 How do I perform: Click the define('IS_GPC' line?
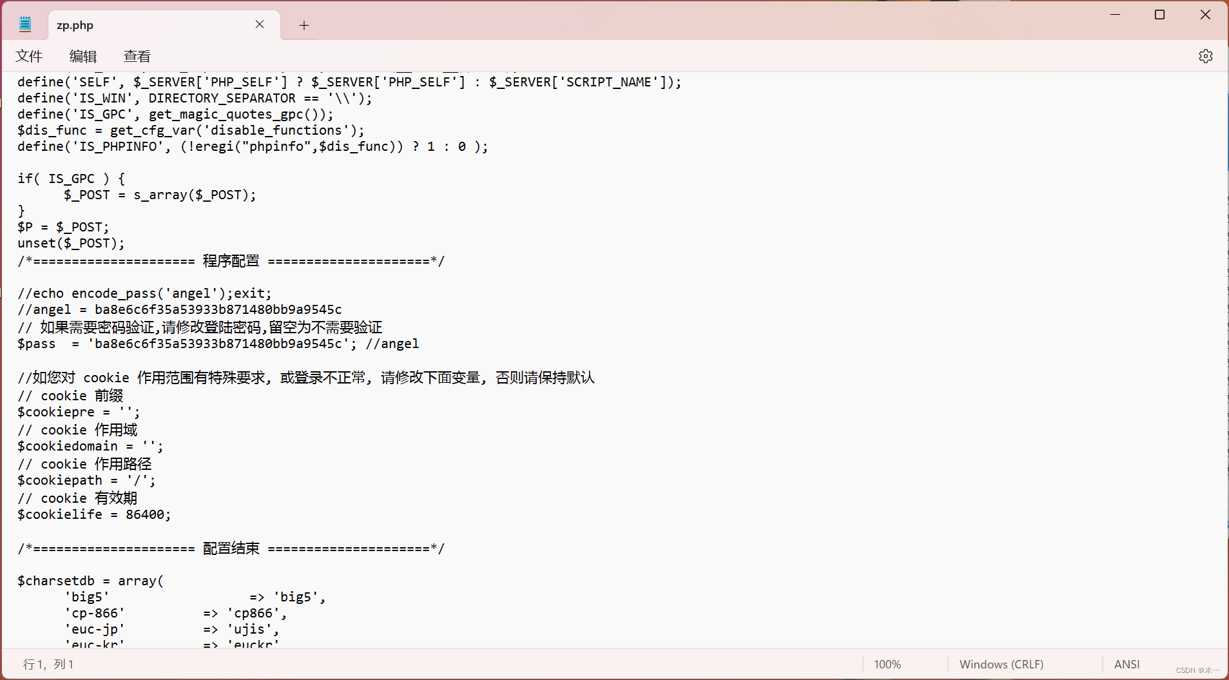(175, 114)
